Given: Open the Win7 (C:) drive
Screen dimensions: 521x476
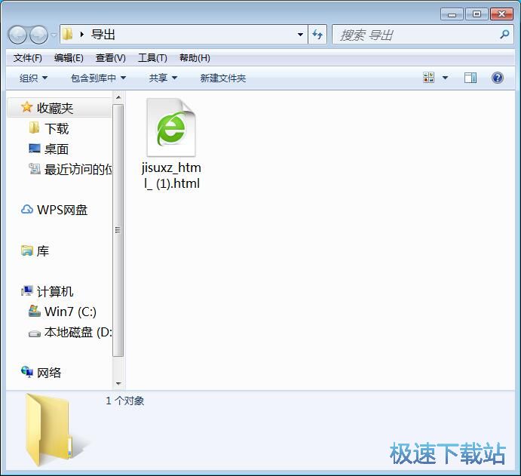Looking at the screenshot, I should point(62,312).
